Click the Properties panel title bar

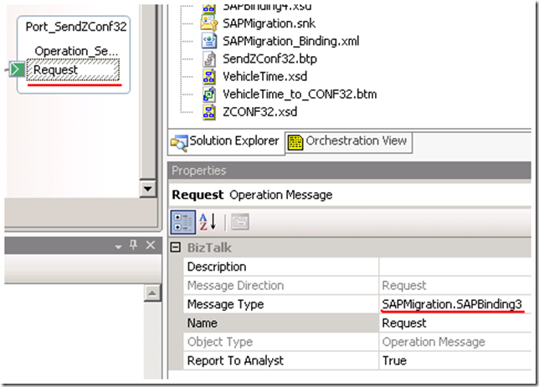350,171
